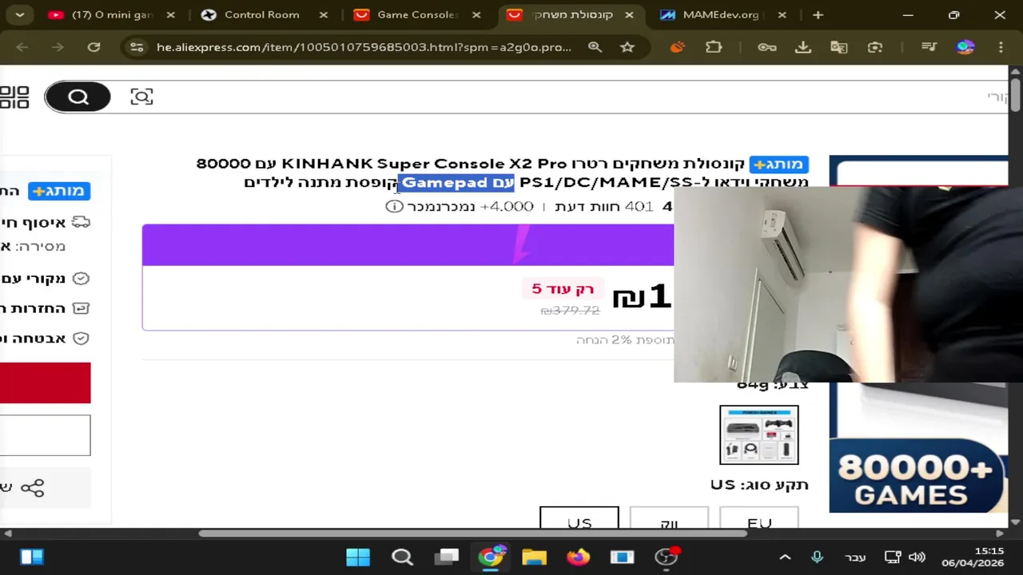The height and width of the screenshot is (575, 1023).
Task: Open a new tab with the plus button
Action: coord(818,14)
